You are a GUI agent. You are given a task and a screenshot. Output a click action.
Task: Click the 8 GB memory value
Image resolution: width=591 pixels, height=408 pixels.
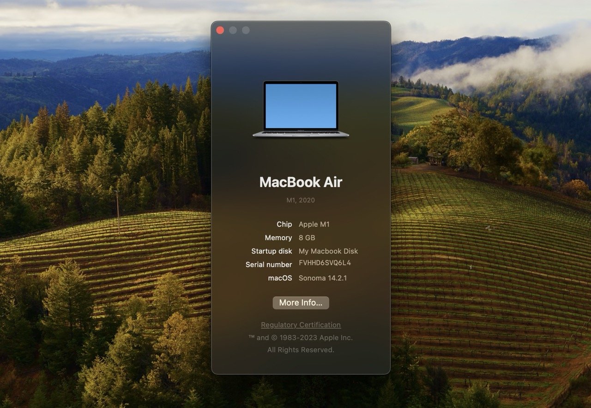[x=307, y=238]
